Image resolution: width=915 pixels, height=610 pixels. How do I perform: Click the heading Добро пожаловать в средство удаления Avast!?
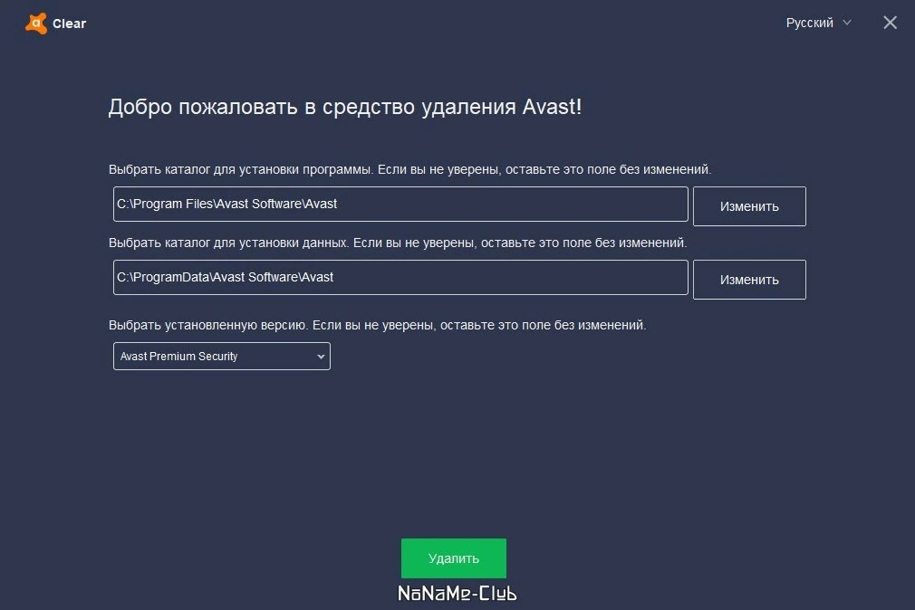click(x=345, y=107)
